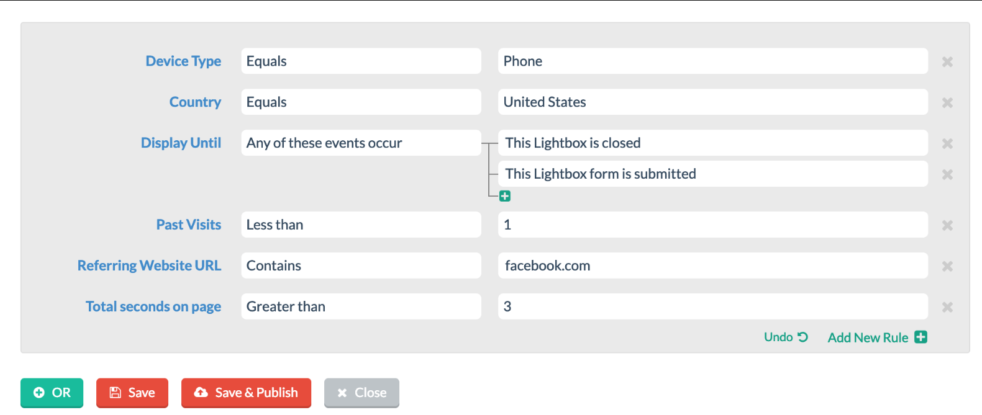Click the Total seconds value field showing 3
Viewport: 982px width, 415px height.
pos(713,306)
